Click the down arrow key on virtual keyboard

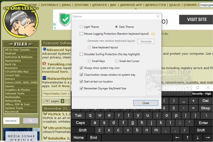coord(198,138)
